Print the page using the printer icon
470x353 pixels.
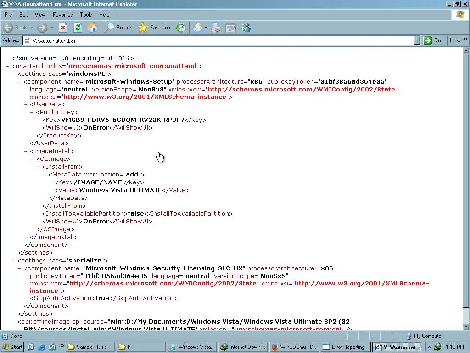(x=216, y=28)
